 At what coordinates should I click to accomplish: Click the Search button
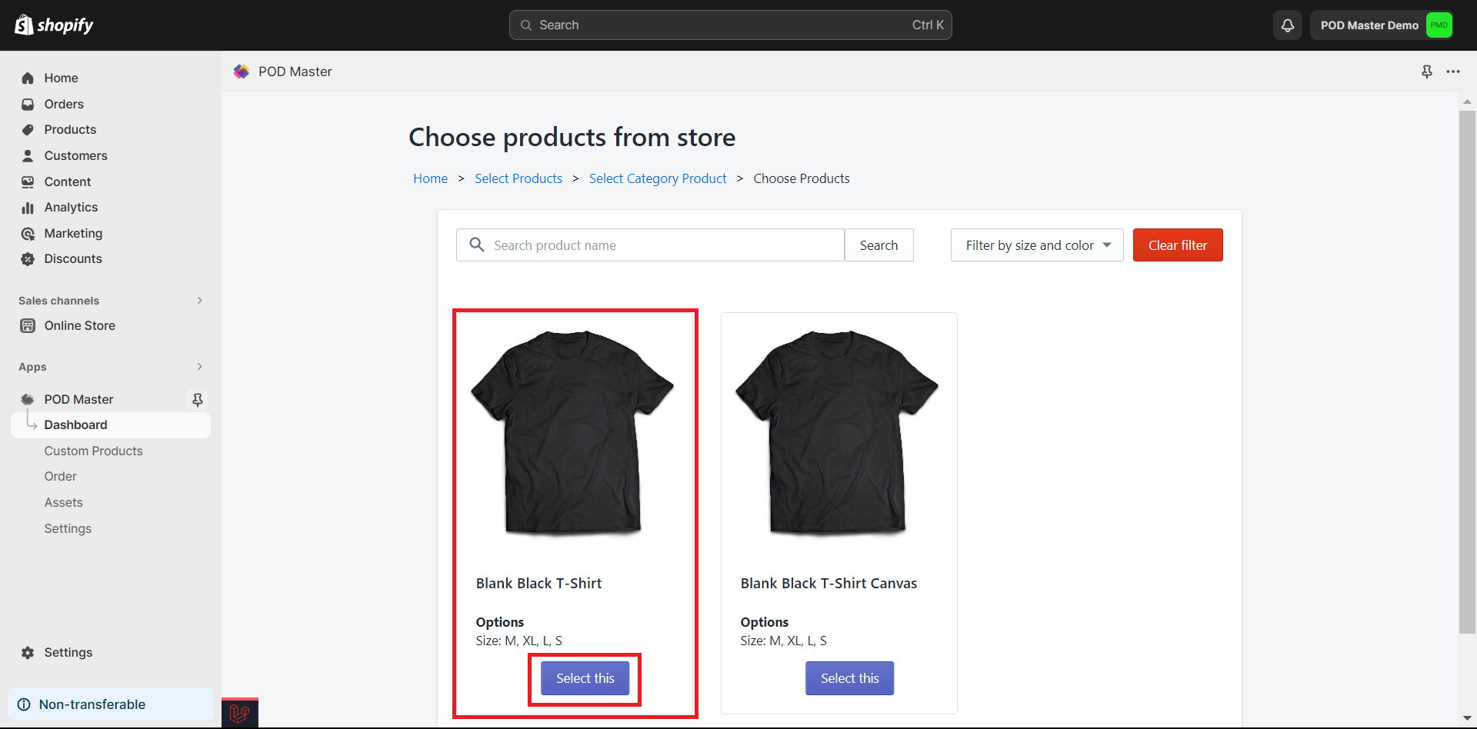coord(879,245)
